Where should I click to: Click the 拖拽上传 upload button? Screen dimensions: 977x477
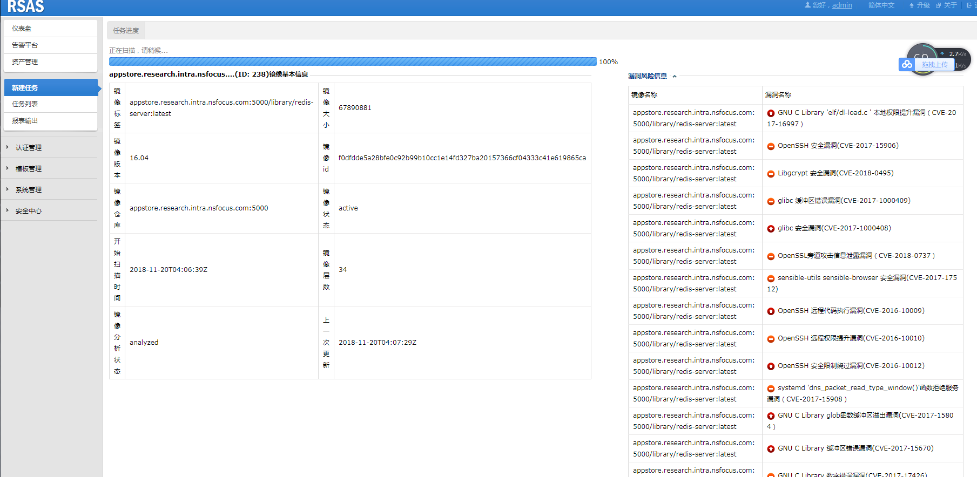[x=934, y=65]
